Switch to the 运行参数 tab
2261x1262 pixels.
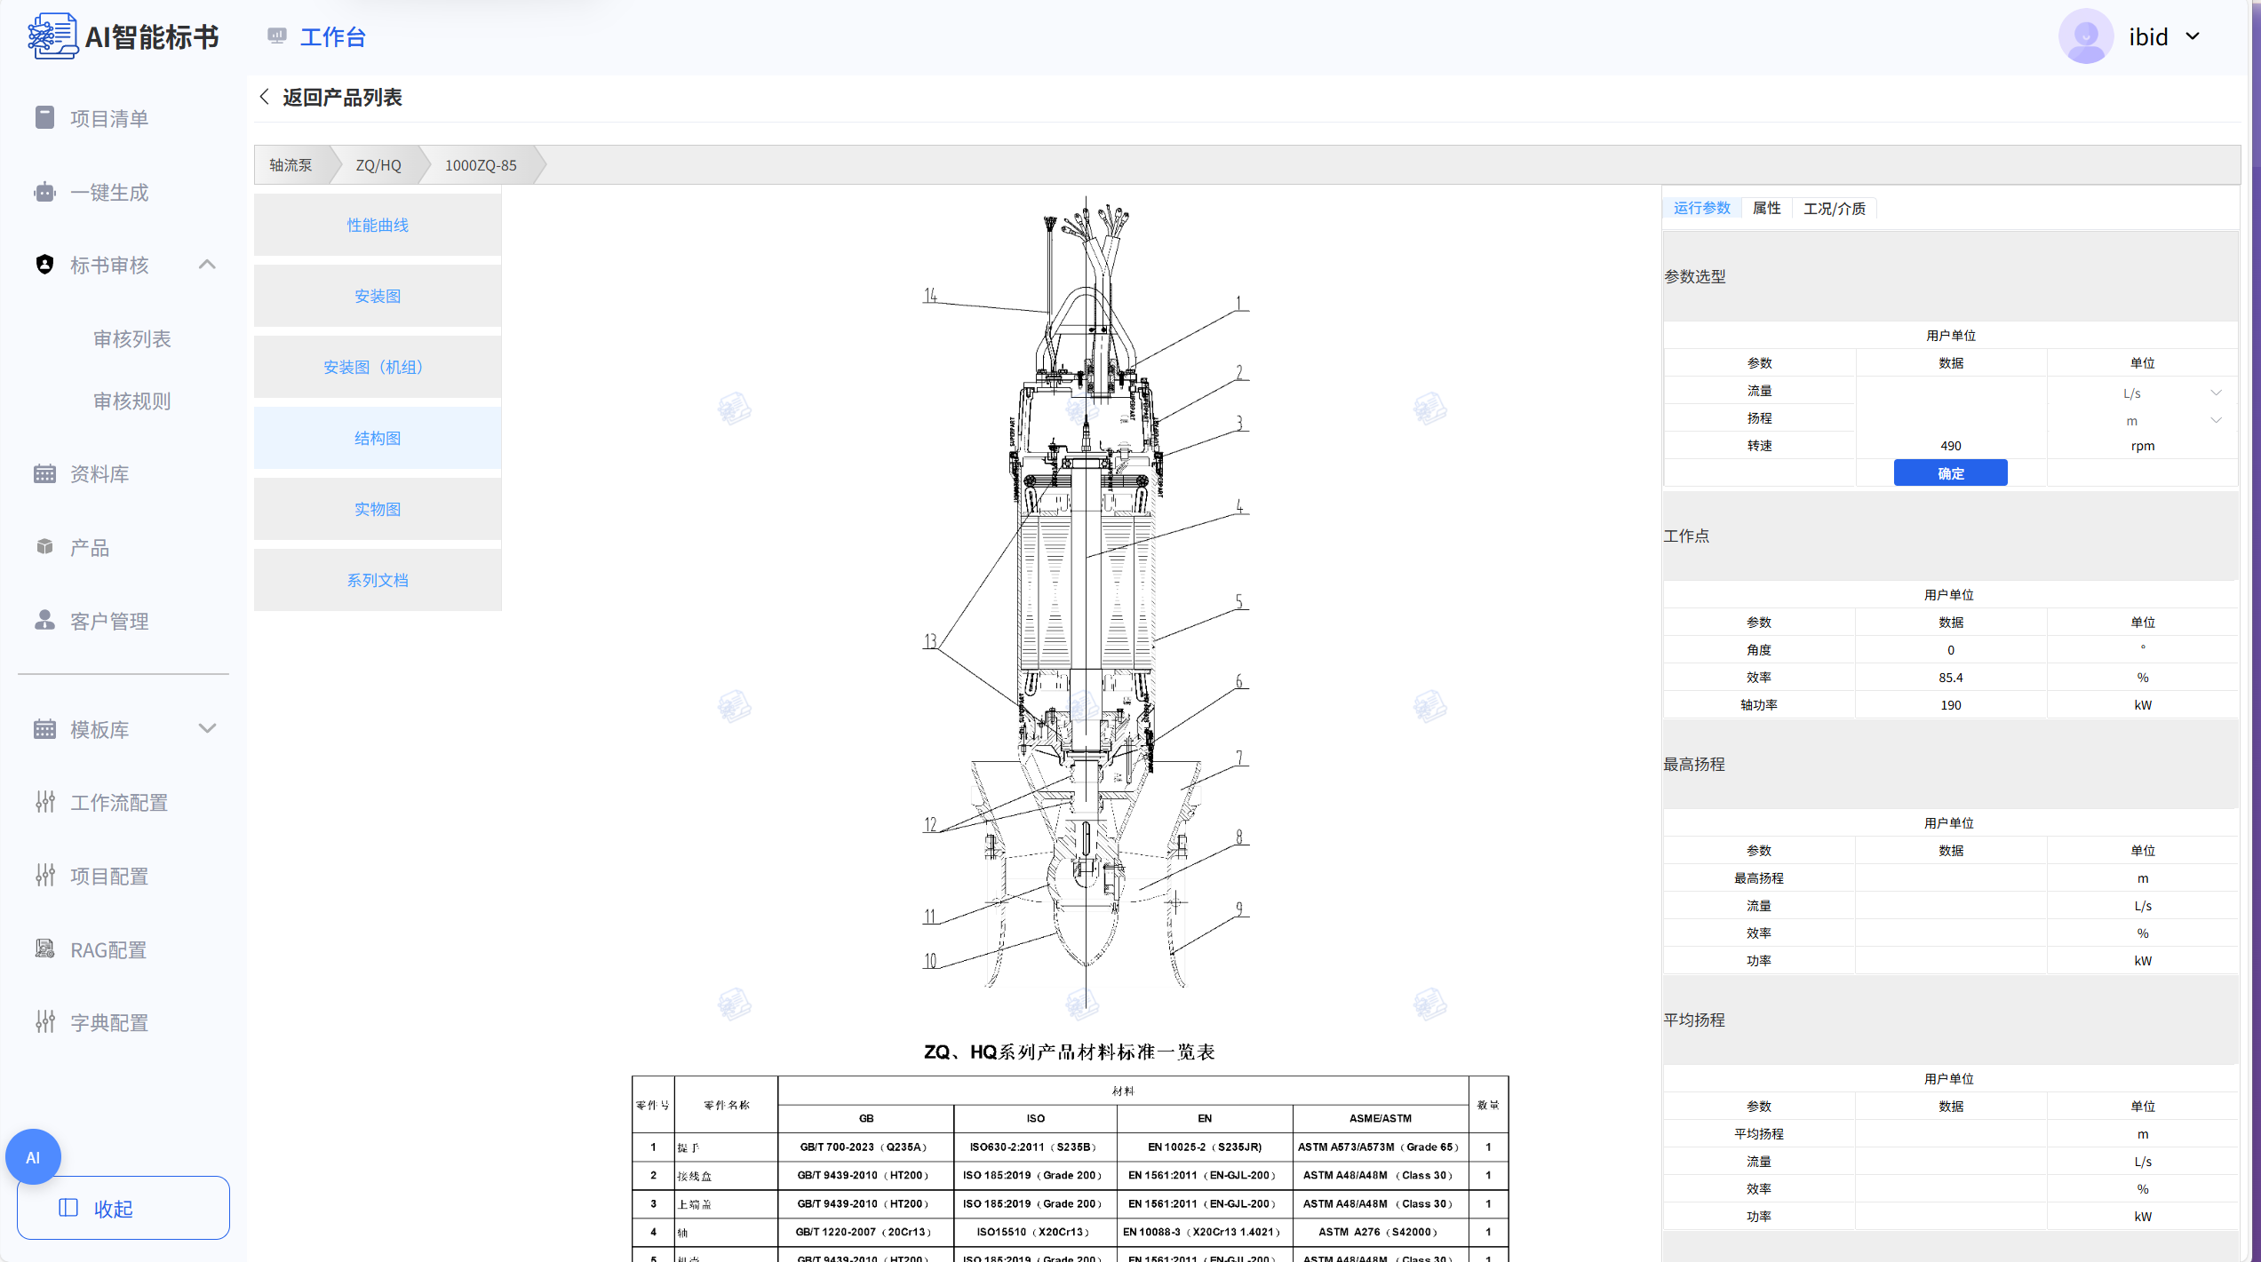[x=1701, y=208]
